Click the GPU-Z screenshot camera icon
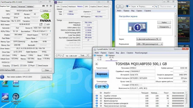 (x=43, y=6)
